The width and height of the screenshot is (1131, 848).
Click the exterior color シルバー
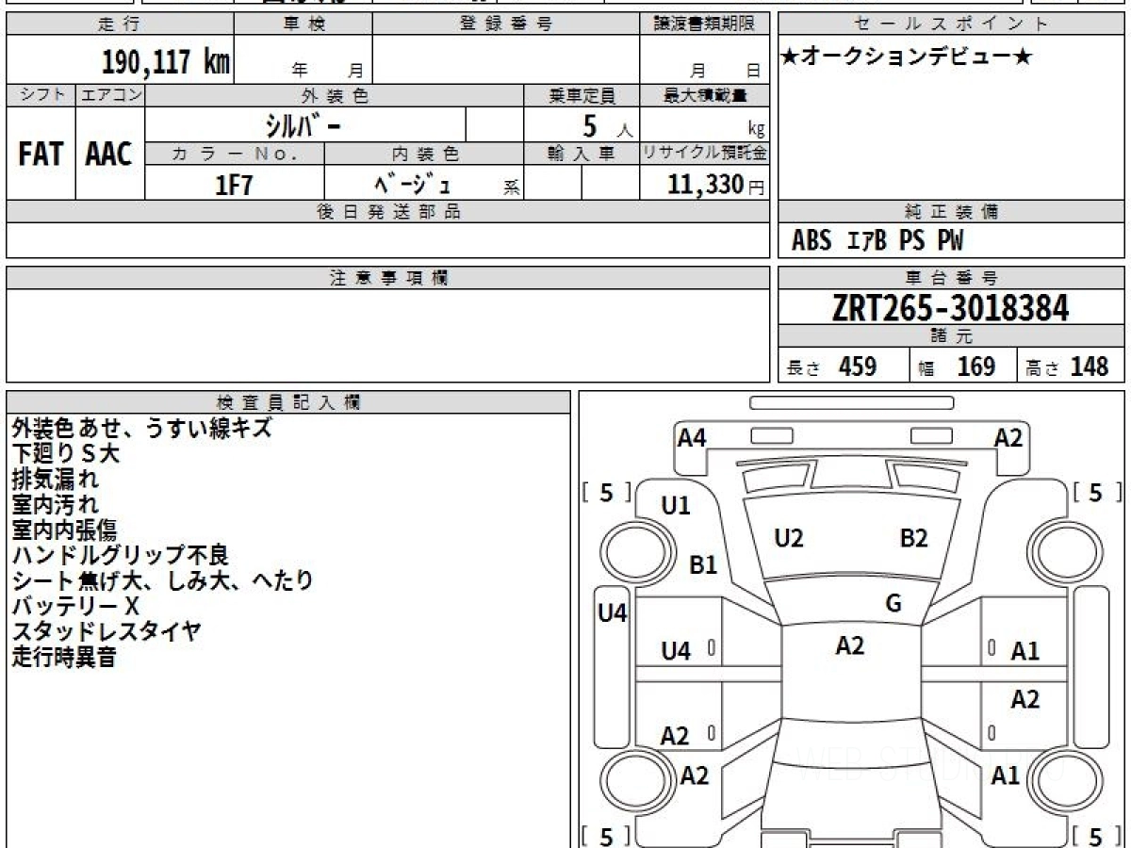point(304,125)
